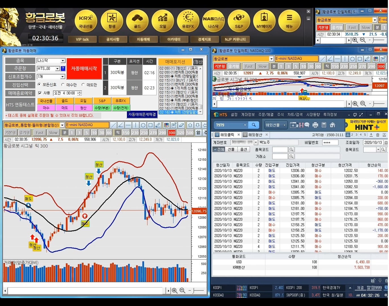Select eraser tool in bottom chart toolbar

181,125
